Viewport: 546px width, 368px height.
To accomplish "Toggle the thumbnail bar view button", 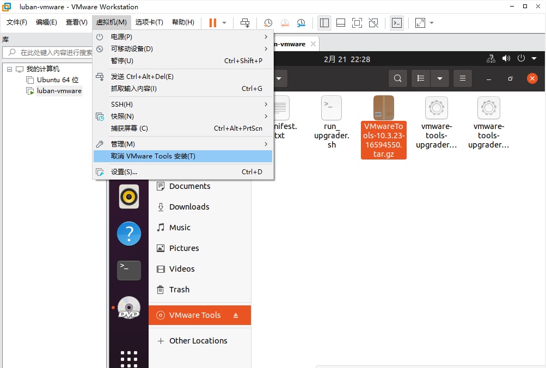I will [341, 23].
